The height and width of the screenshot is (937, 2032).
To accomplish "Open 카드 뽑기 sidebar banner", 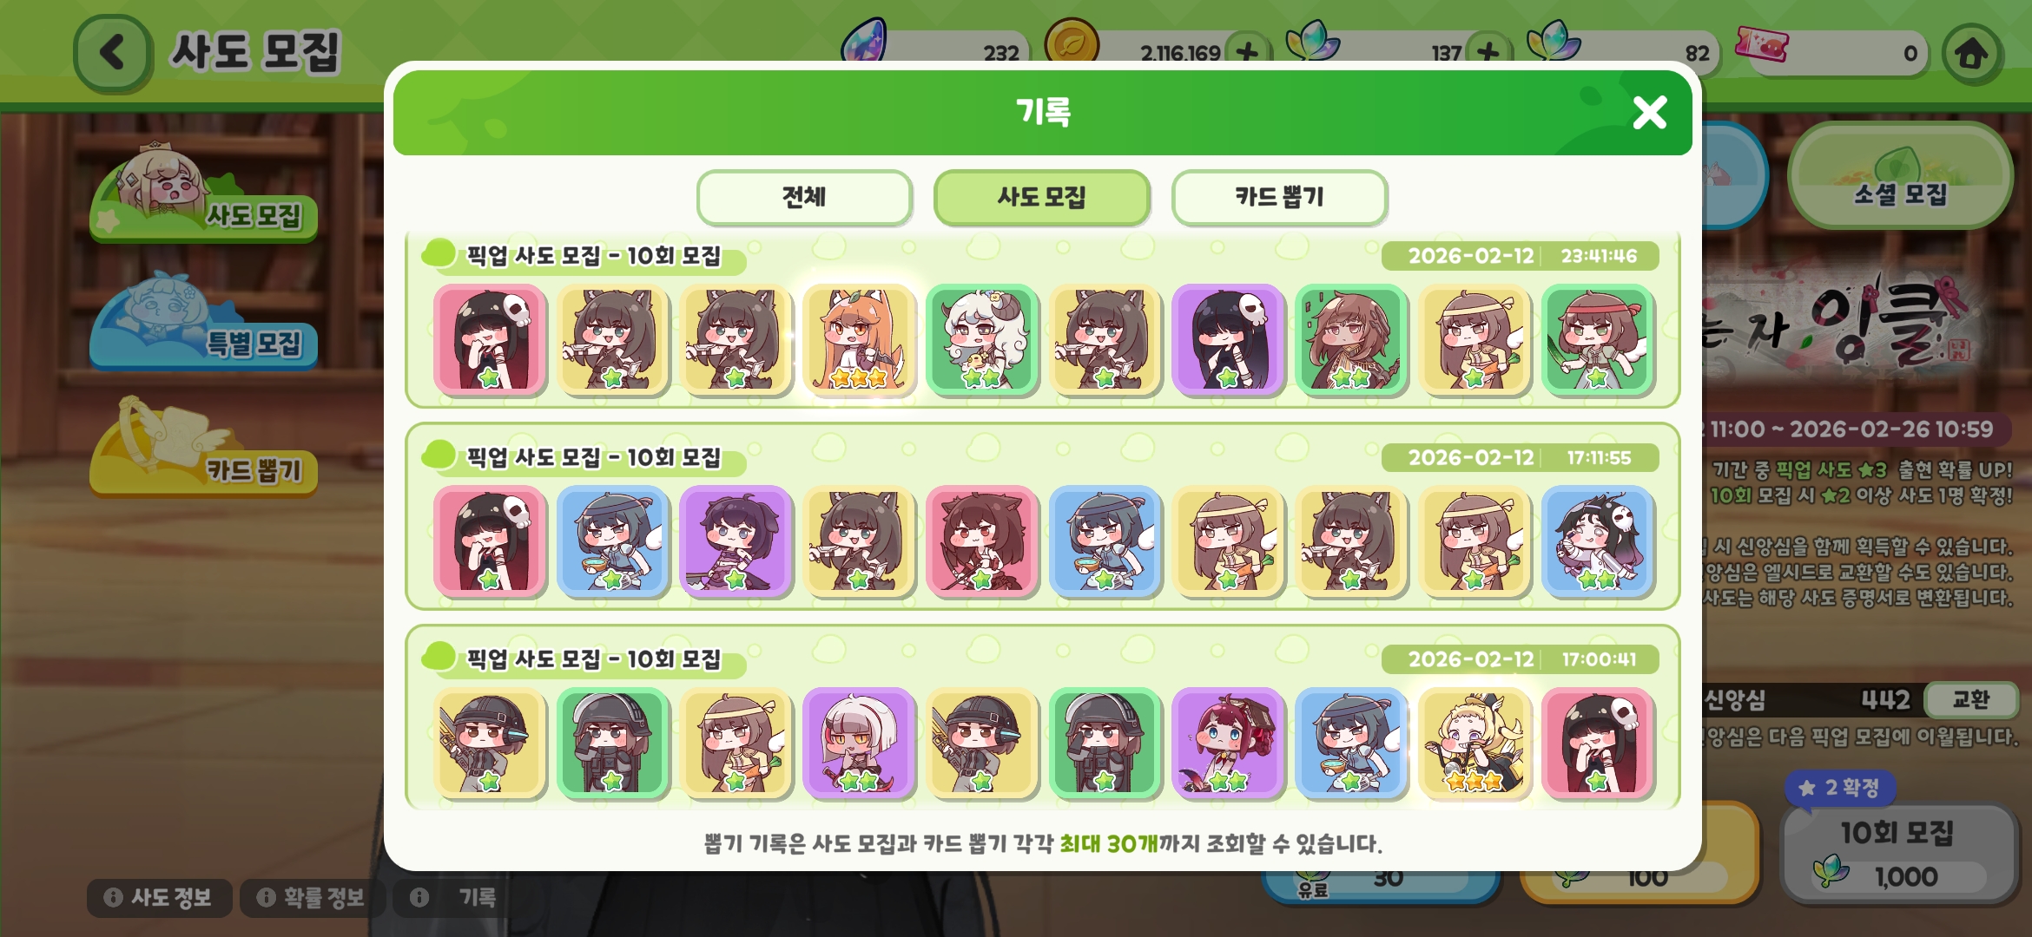I will tap(203, 449).
